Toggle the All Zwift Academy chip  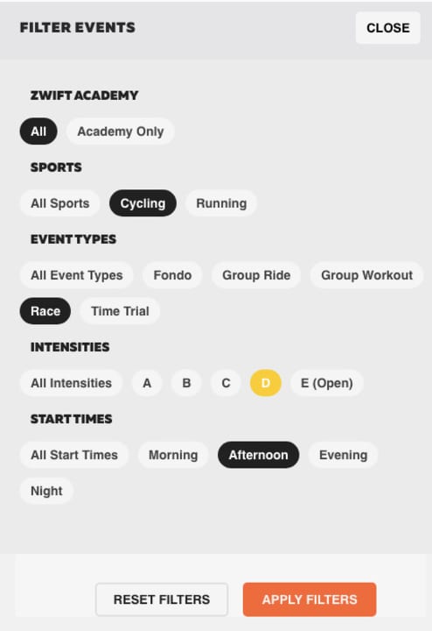38,131
